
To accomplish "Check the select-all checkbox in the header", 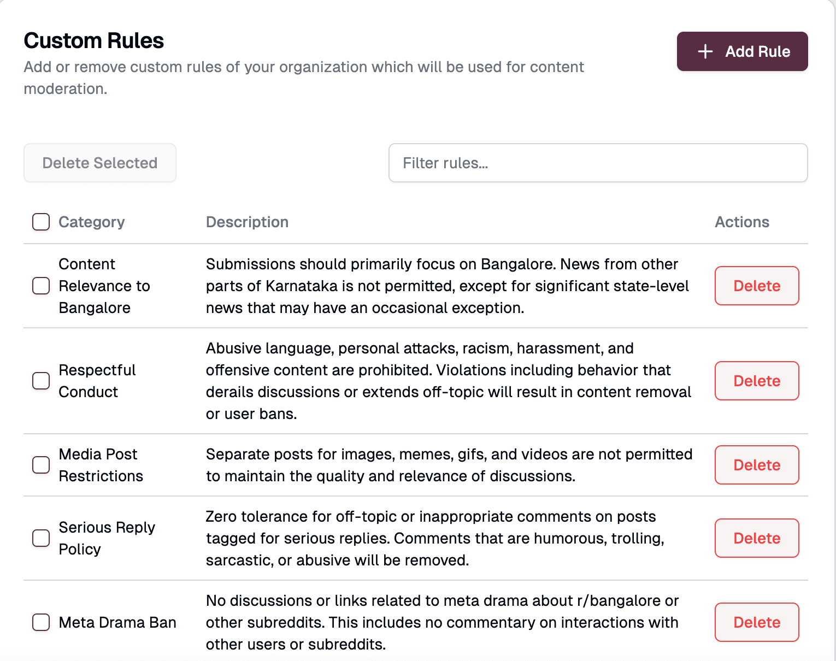I will pyautogui.click(x=41, y=222).
